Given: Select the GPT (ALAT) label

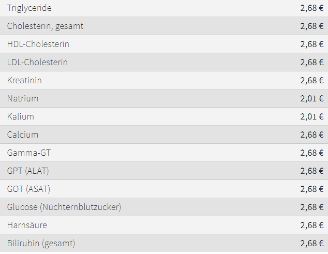Looking at the screenshot, I should point(28,171).
